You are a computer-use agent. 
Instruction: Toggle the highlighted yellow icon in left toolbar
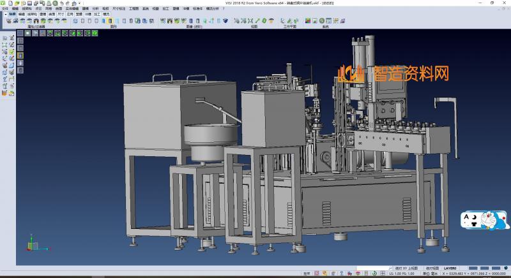point(20,55)
